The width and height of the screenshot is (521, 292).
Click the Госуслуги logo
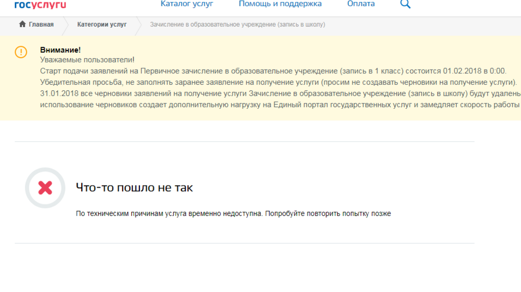click(x=40, y=4)
